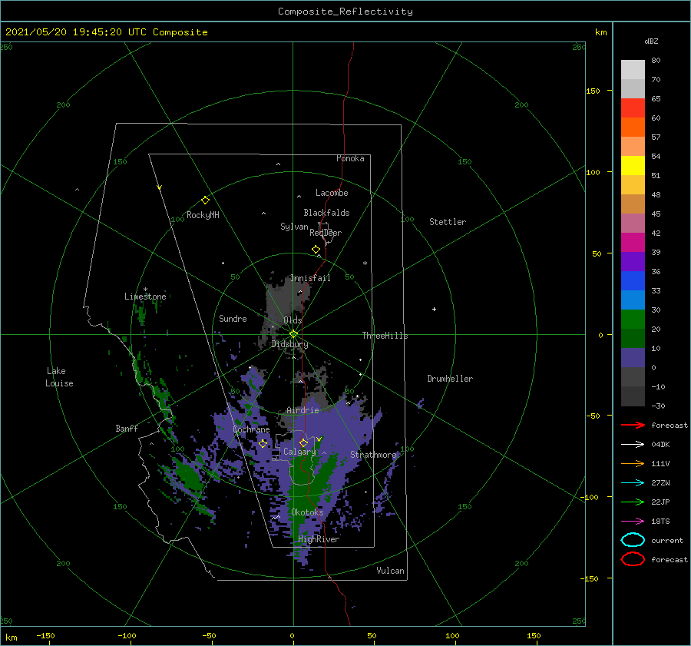
Task: Click the magenta swatch in dBZ legend
Action: click(x=633, y=242)
